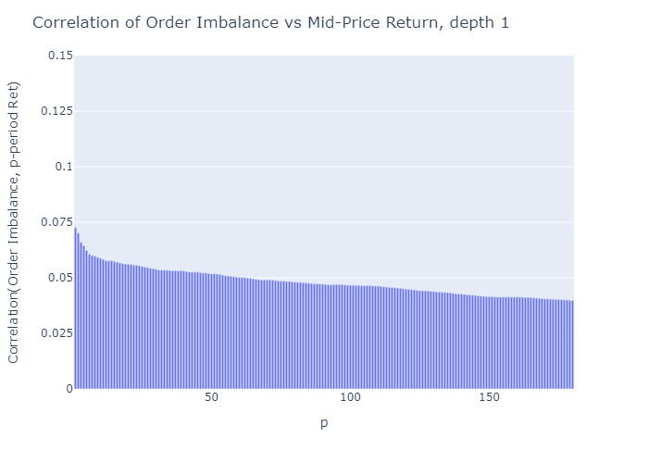Click the 100 x-axis tick label
The height and width of the screenshot is (463, 648).
[x=351, y=397]
